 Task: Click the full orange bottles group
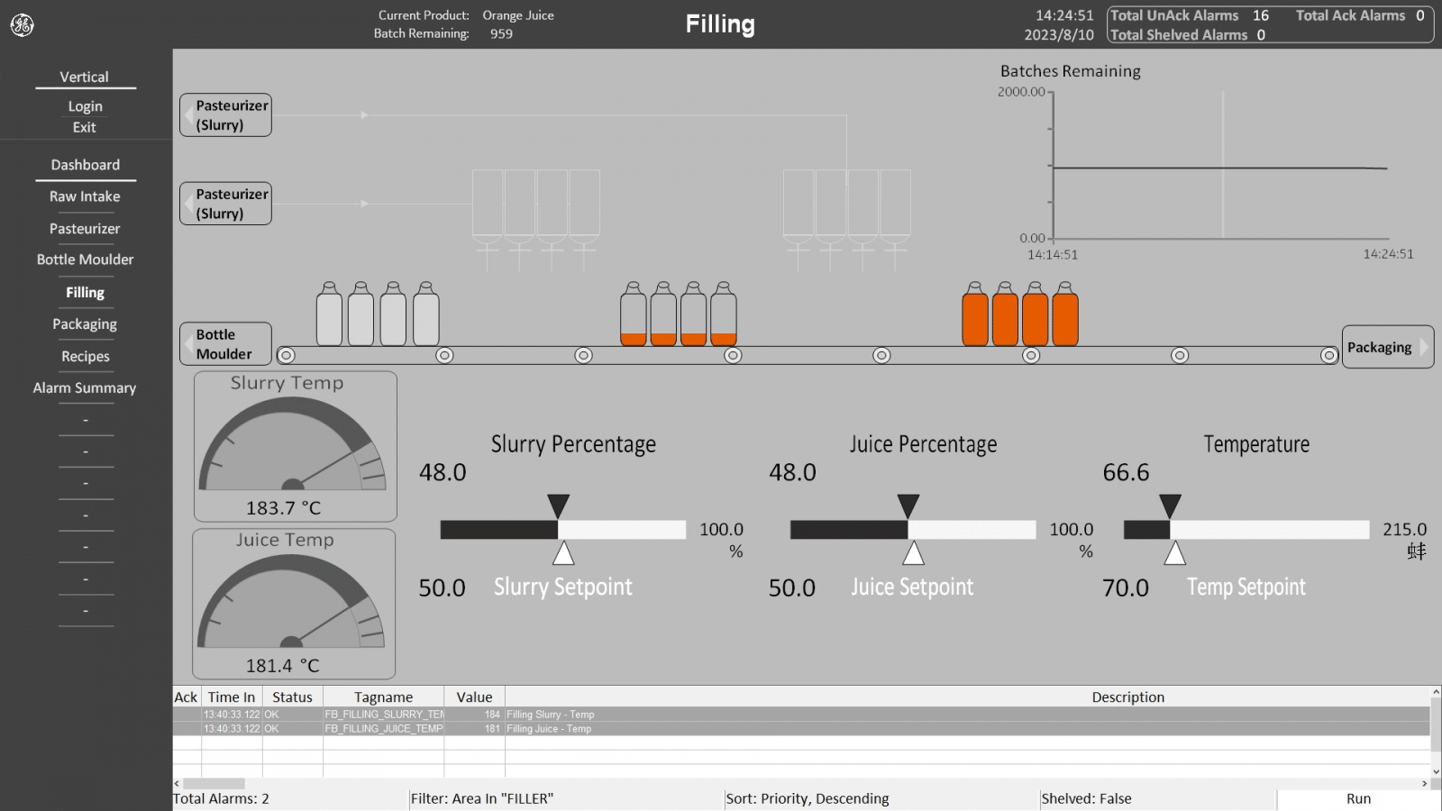click(x=1019, y=314)
